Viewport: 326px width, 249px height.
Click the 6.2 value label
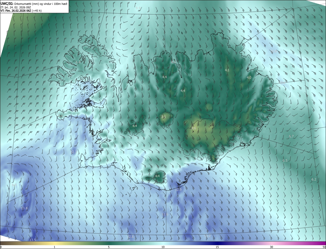[314, 179]
